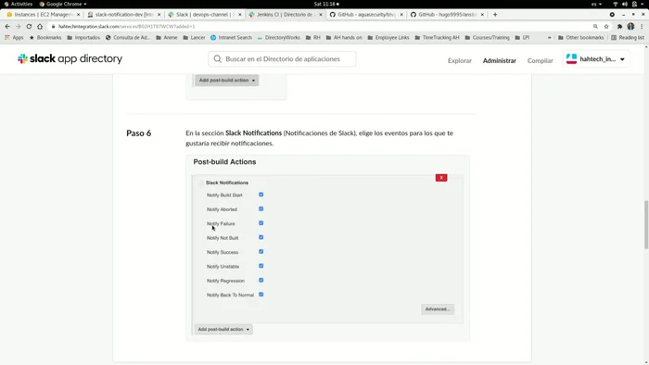The height and width of the screenshot is (365, 649).
Task: Toggle the Notify Unstable checkbox
Action: click(x=261, y=266)
